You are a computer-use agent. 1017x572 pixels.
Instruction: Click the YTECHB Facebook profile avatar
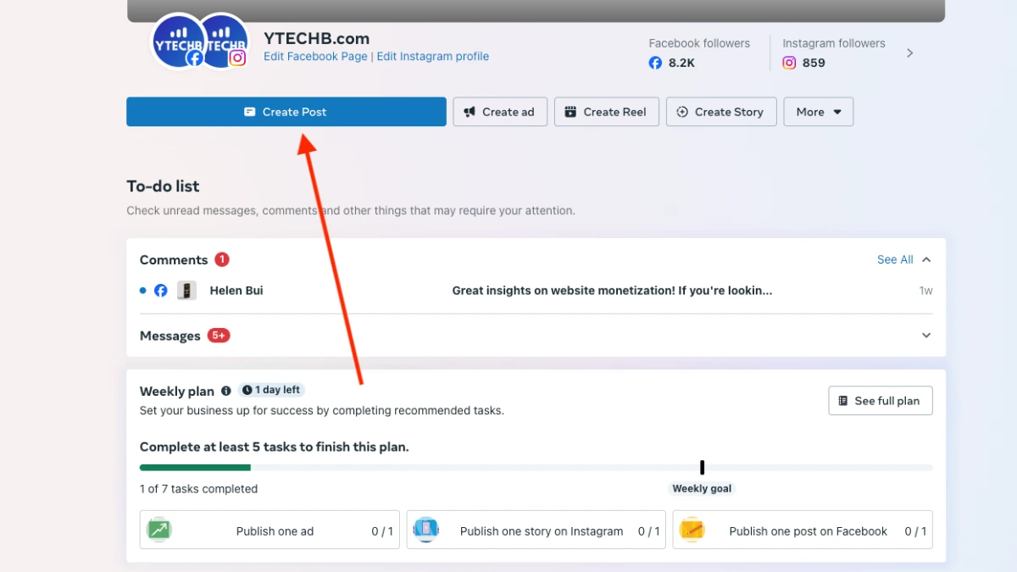click(x=178, y=41)
